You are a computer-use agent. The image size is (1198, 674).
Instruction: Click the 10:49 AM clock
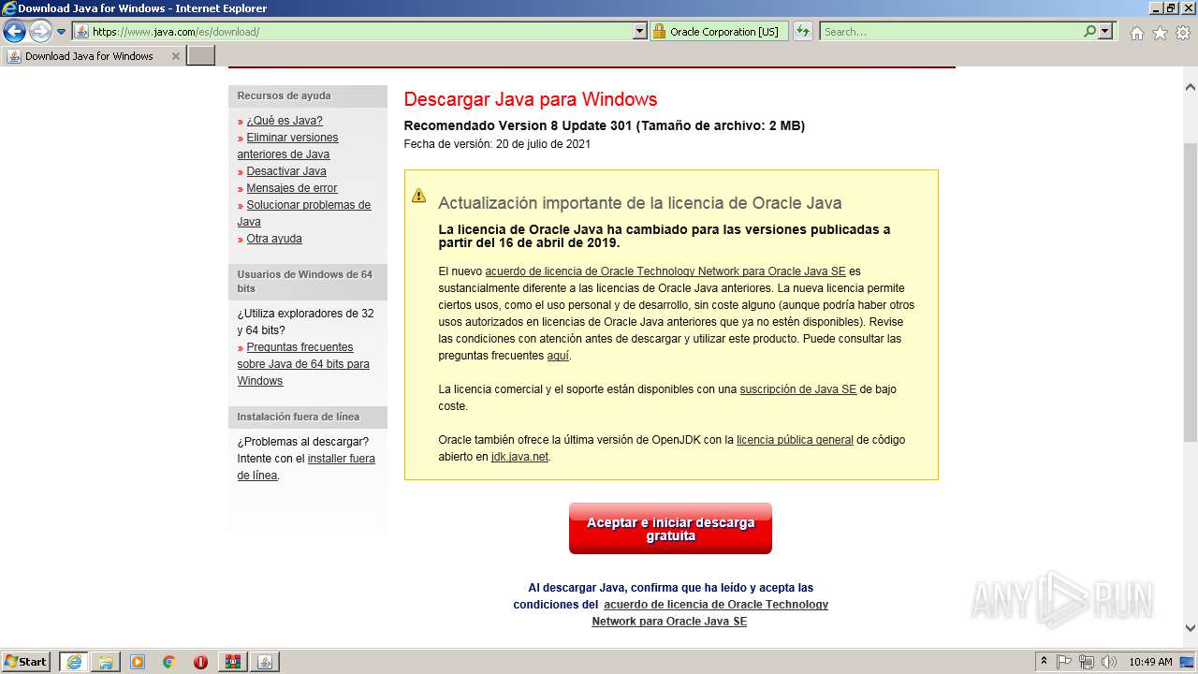pyautogui.click(x=1150, y=662)
